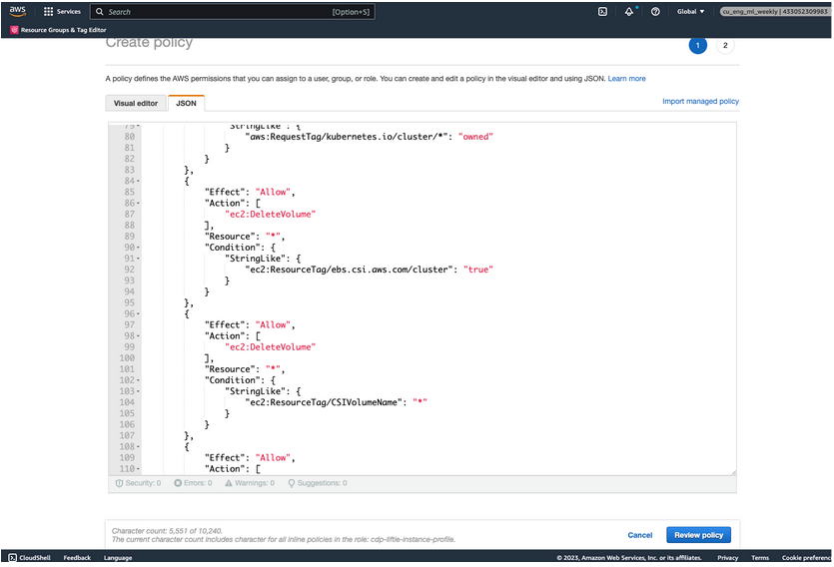Fold the StringLike block at line 103

coord(138,390)
